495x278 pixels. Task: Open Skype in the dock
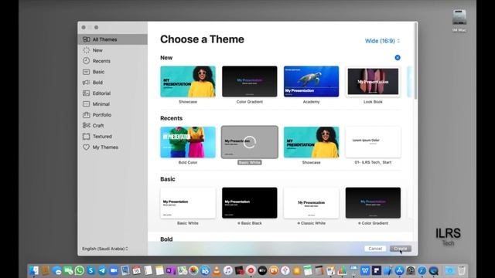tap(91, 270)
